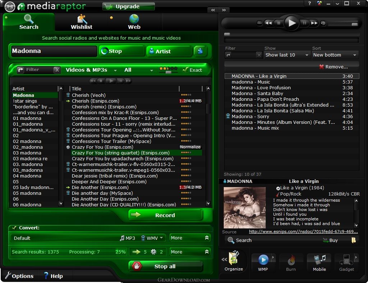The width and height of the screenshot is (368, 283).
Task: Click the Upgrade cart button
Action: pyautogui.click(x=129, y=6)
